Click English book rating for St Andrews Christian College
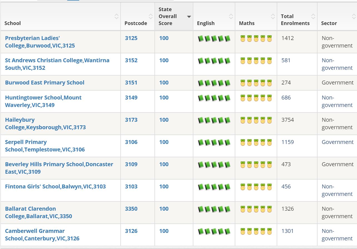357x249 pixels. [214, 61]
